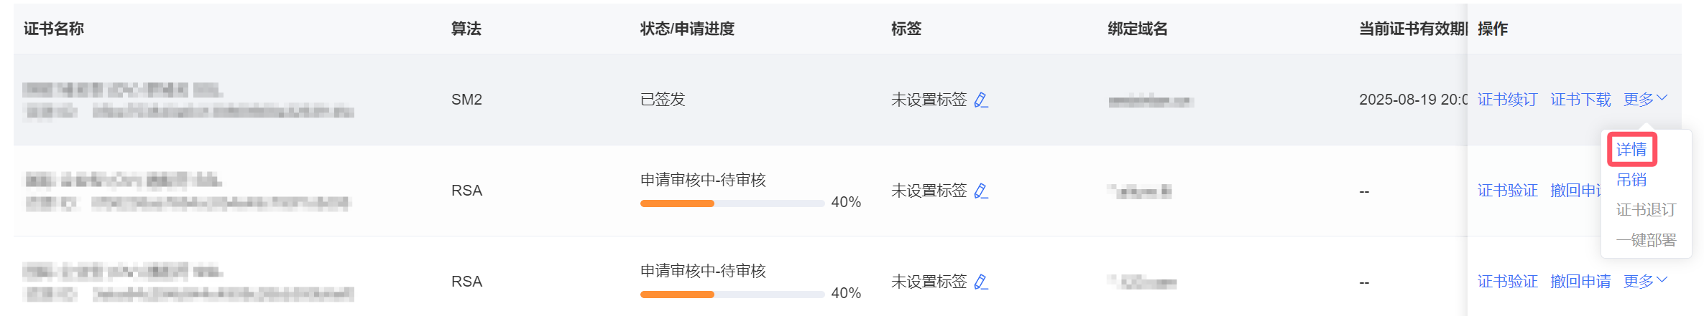1704x316 pixels.
Task: Click 证书验证 in second row
Action: pyautogui.click(x=1507, y=191)
